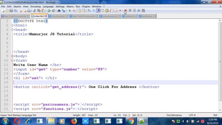The width and height of the screenshot is (222, 125).
Task: Launch Firefox from the taskbar
Action: point(74,121)
